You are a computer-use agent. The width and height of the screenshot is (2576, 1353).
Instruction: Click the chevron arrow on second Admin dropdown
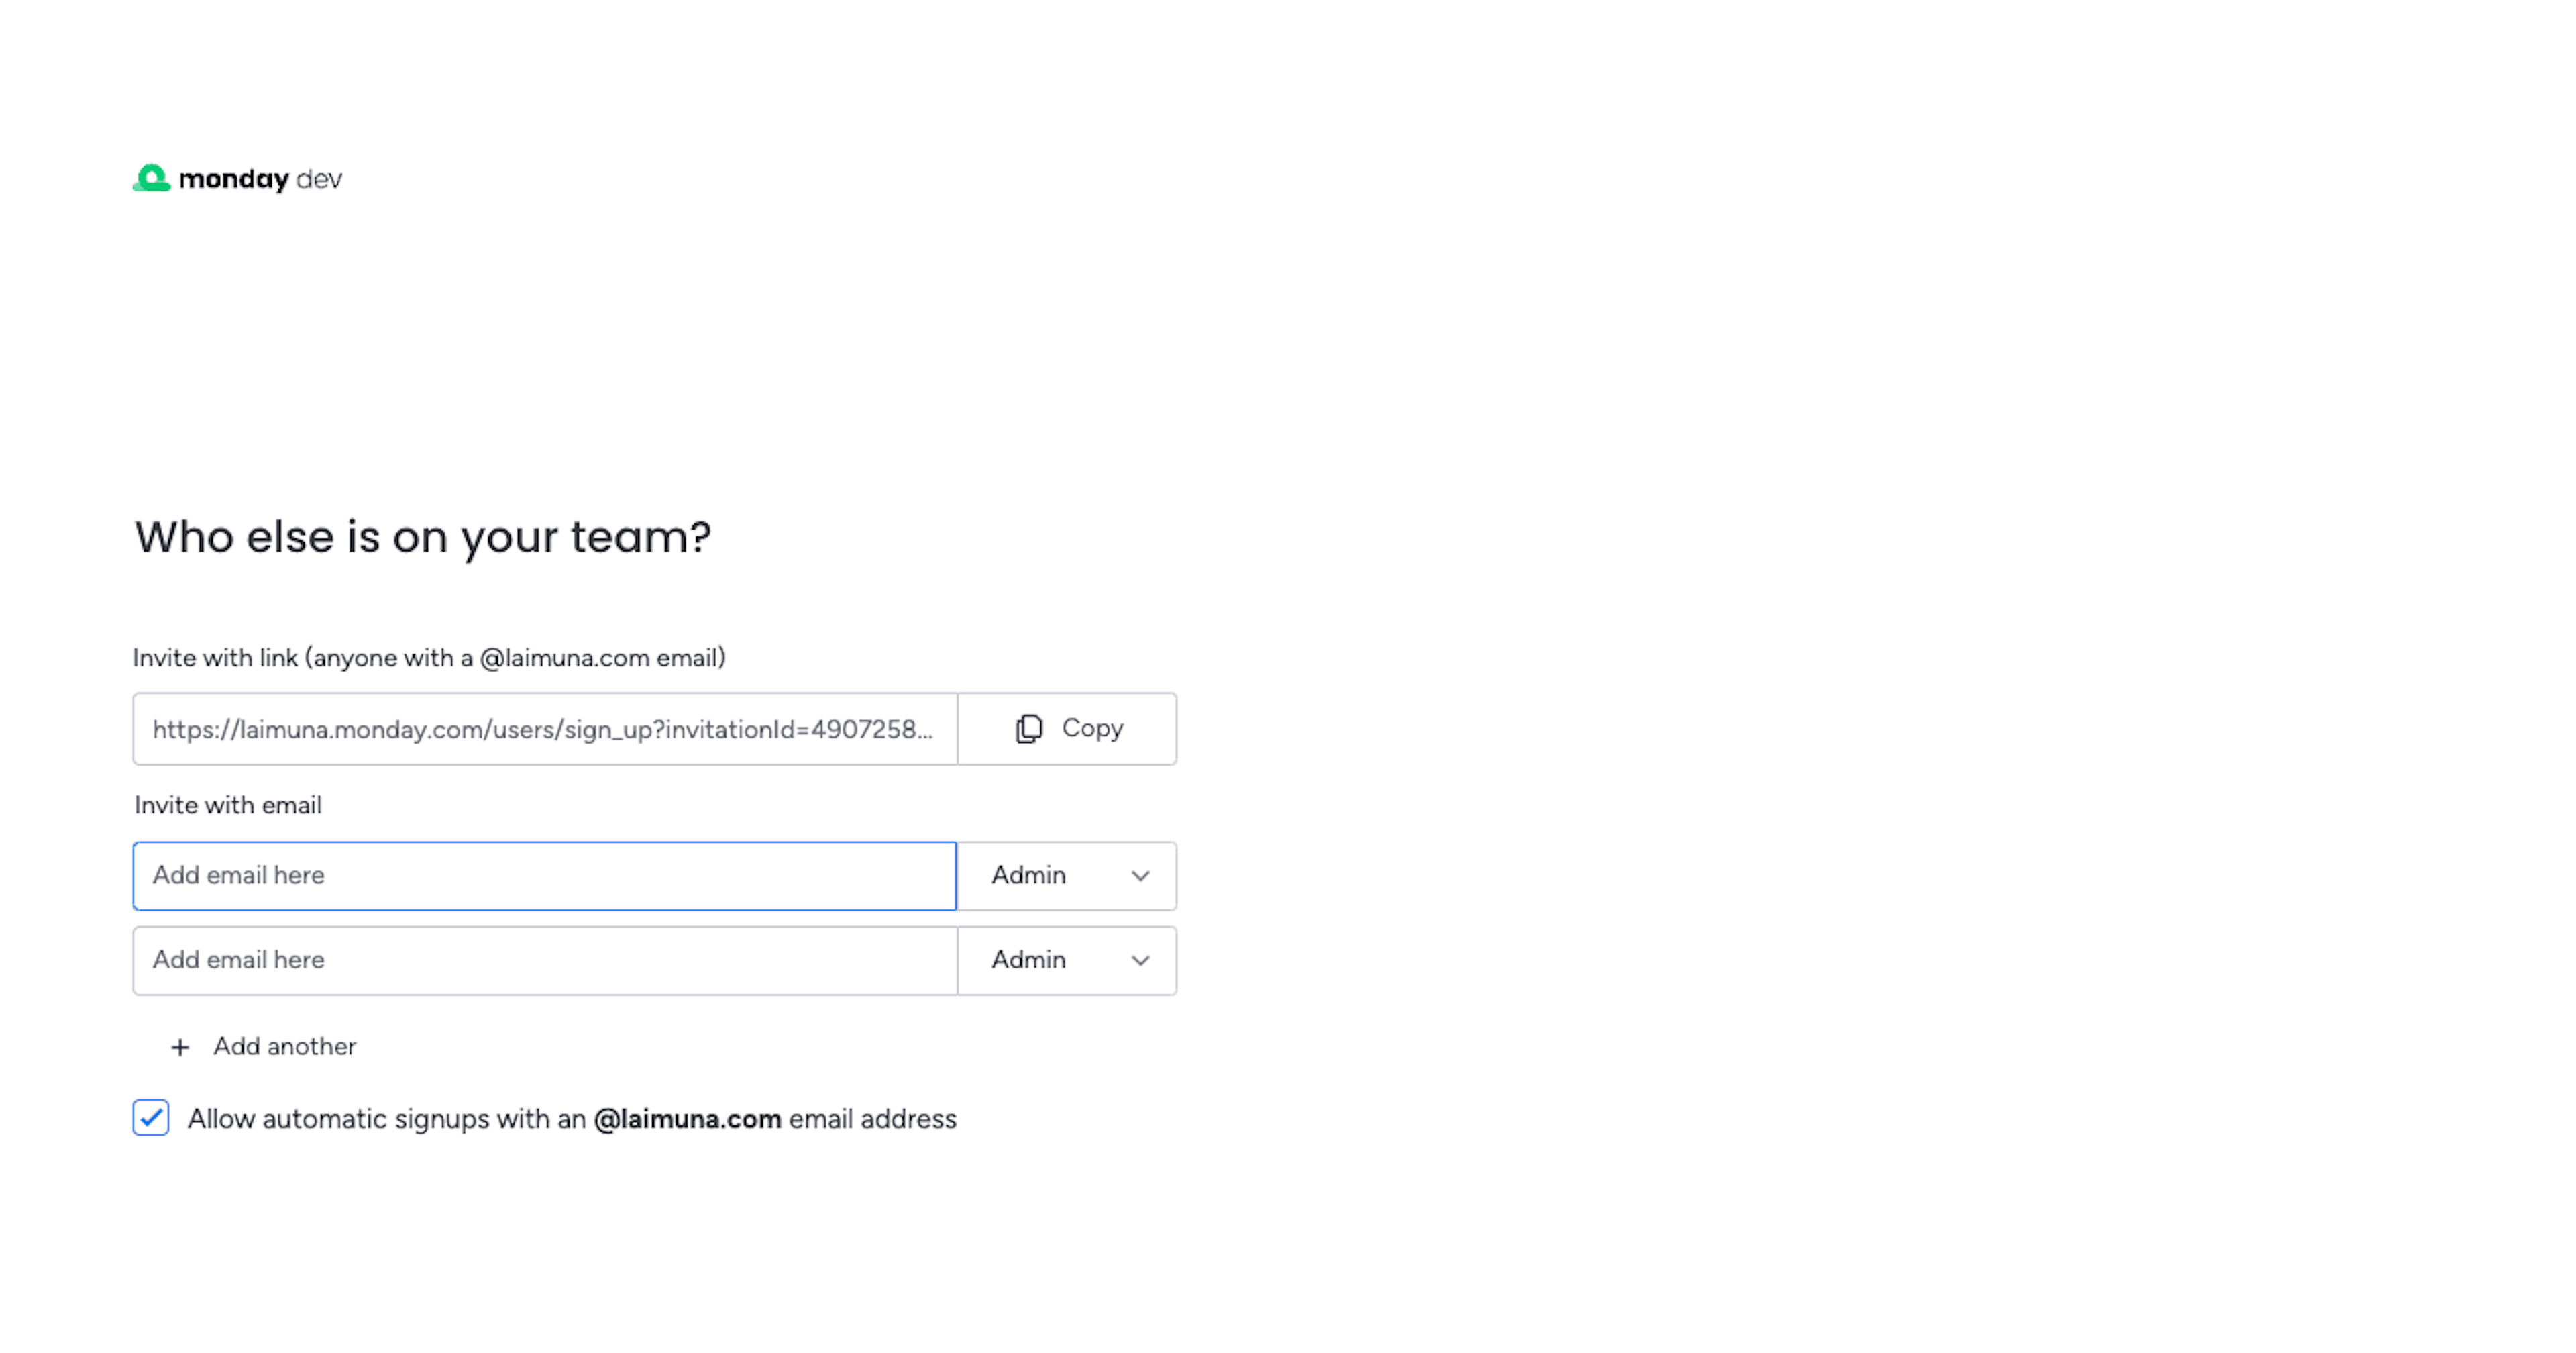click(1140, 960)
